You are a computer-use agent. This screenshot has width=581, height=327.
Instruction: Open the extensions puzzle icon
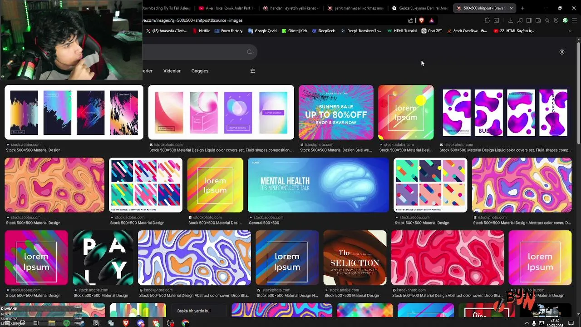click(487, 20)
